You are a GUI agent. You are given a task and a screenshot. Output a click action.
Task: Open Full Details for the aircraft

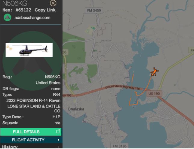(26, 132)
